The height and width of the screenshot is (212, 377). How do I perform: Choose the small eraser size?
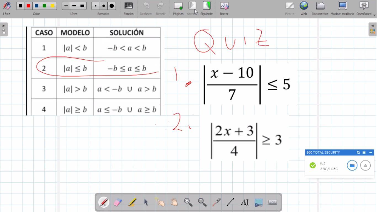tap(95, 6)
